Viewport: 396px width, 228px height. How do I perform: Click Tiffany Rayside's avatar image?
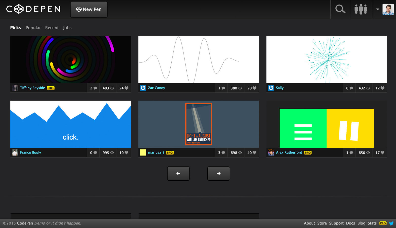[15, 88]
